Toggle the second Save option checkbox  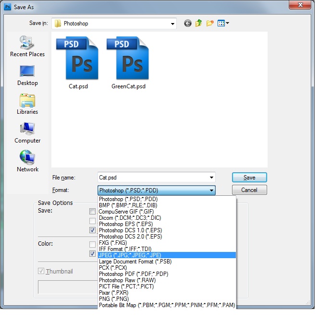pyautogui.click(x=92, y=221)
